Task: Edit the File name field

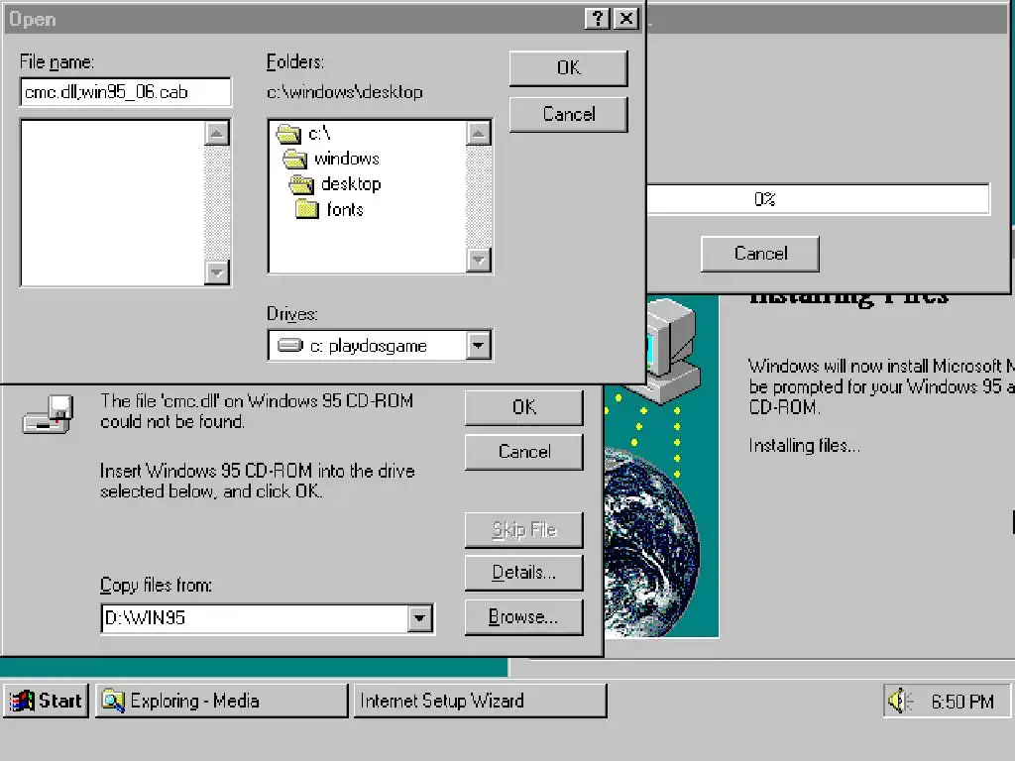Action: tap(126, 92)
